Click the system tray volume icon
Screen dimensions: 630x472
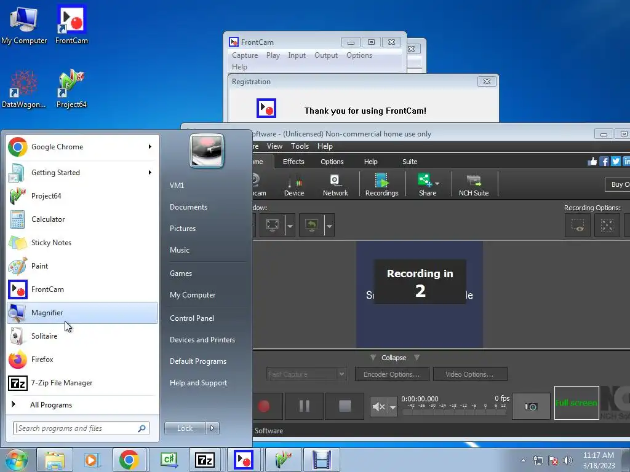568,460
